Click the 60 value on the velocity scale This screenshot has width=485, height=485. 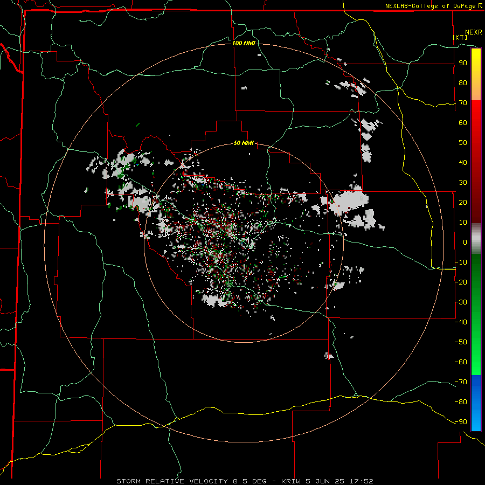click(463, 122)
